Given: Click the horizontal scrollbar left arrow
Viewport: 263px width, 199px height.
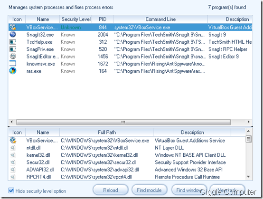Looking at the screenshot, I should click(11, 122).
